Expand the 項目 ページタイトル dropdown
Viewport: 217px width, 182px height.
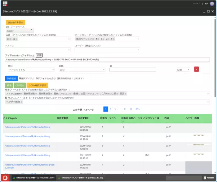click(x=30, y=70)
